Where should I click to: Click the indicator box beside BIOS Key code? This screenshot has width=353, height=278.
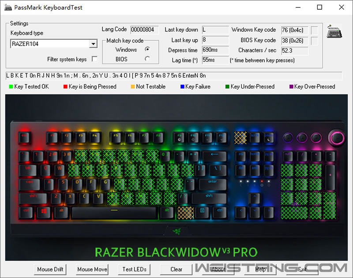(x=314, y=41)
